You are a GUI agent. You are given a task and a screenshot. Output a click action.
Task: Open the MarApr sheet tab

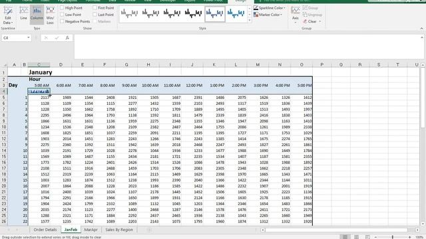tap(91, 230)
